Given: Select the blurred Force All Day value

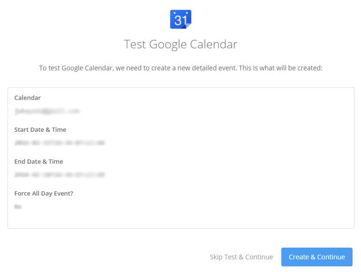Looking at the screenshot, I should pyautogui.click(x=18, y=206).
